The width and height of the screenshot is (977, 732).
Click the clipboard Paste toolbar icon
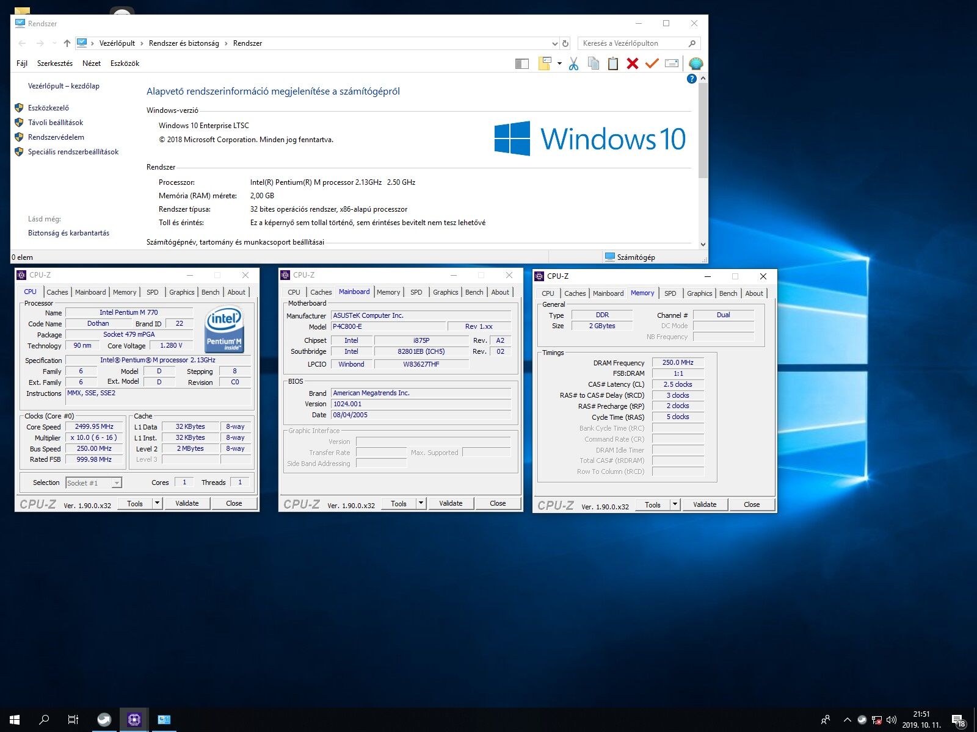point(613,63)
